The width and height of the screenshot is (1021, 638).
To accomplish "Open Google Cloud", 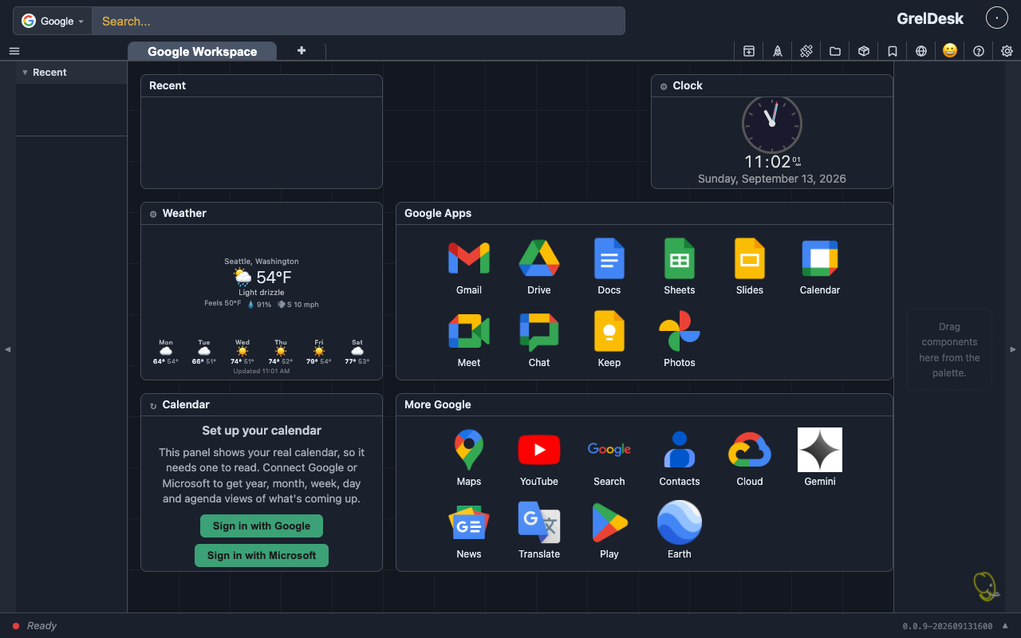I will click(x=750, y=459).
